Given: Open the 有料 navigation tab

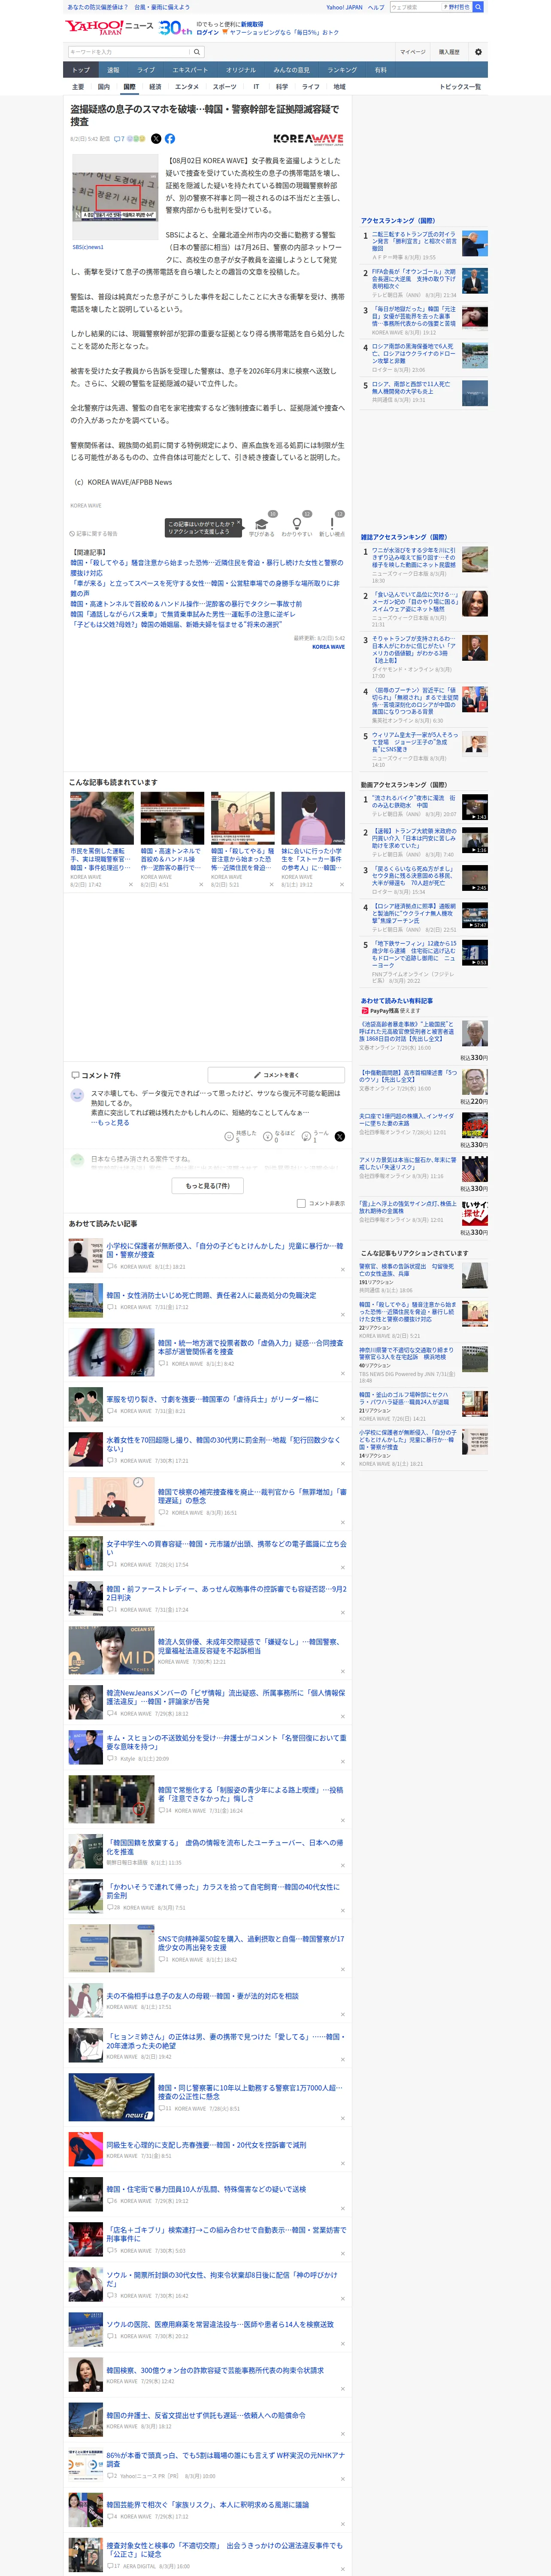Looking at the screenshot, I should coord(380,70).
